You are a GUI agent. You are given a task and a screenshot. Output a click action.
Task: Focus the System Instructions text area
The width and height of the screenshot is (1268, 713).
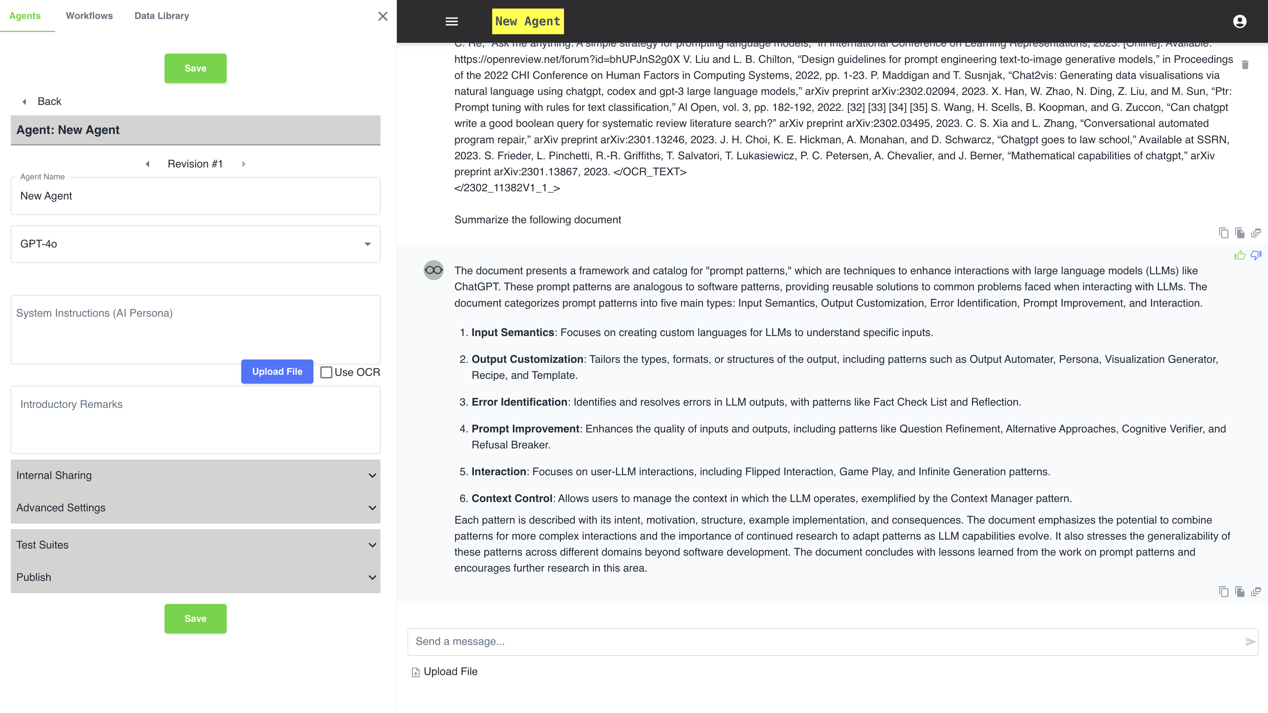pyautogui.click(x=195, y=330)
